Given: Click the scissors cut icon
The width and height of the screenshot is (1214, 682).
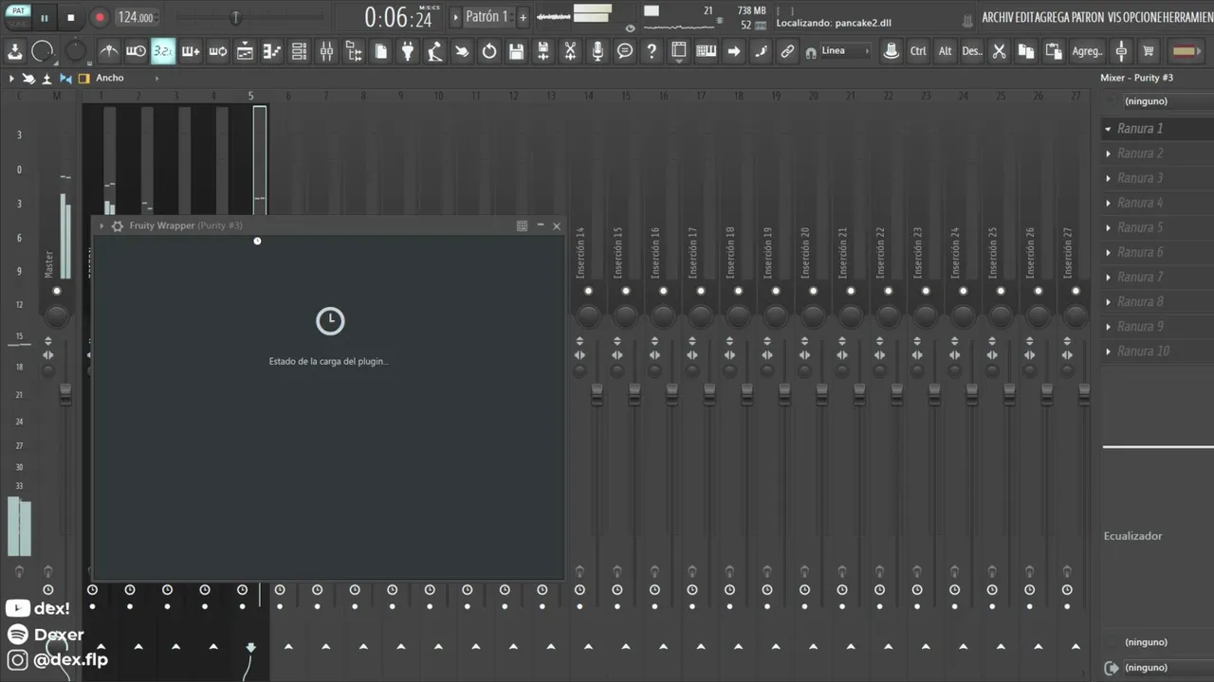Looking at the screenshot, I should click(999, 51).
